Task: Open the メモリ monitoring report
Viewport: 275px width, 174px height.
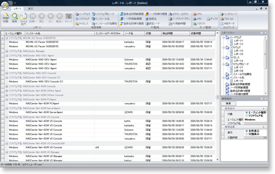Action: (198, 19)
